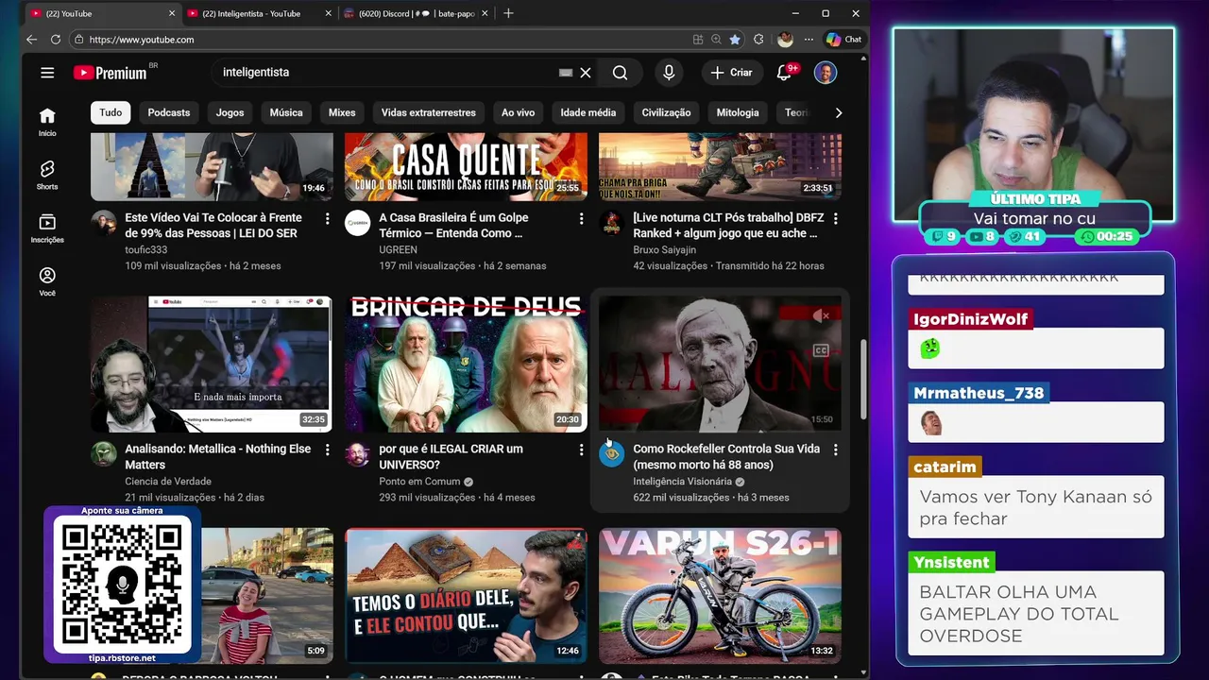Open the Copilot Chat button

pos(843,40)
